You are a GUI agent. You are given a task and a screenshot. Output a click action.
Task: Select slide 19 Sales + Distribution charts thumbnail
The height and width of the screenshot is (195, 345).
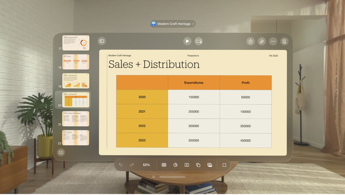[x=76, y=81]
